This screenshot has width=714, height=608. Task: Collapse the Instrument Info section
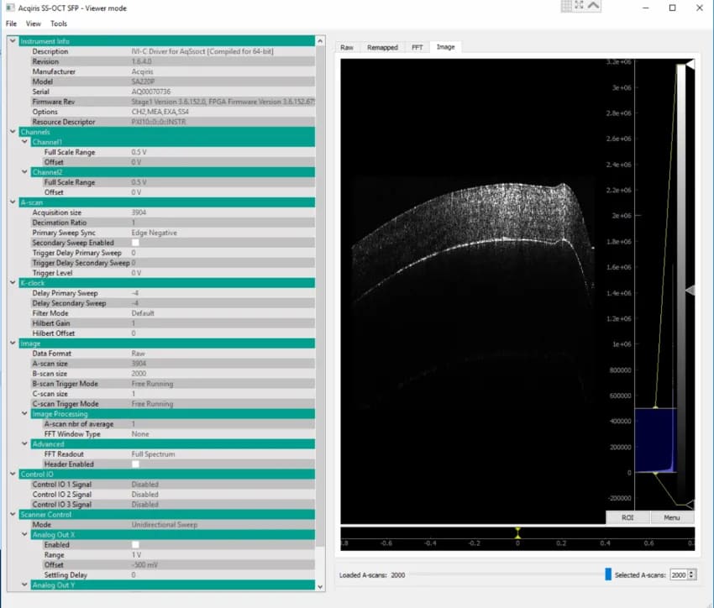point(12,41)
